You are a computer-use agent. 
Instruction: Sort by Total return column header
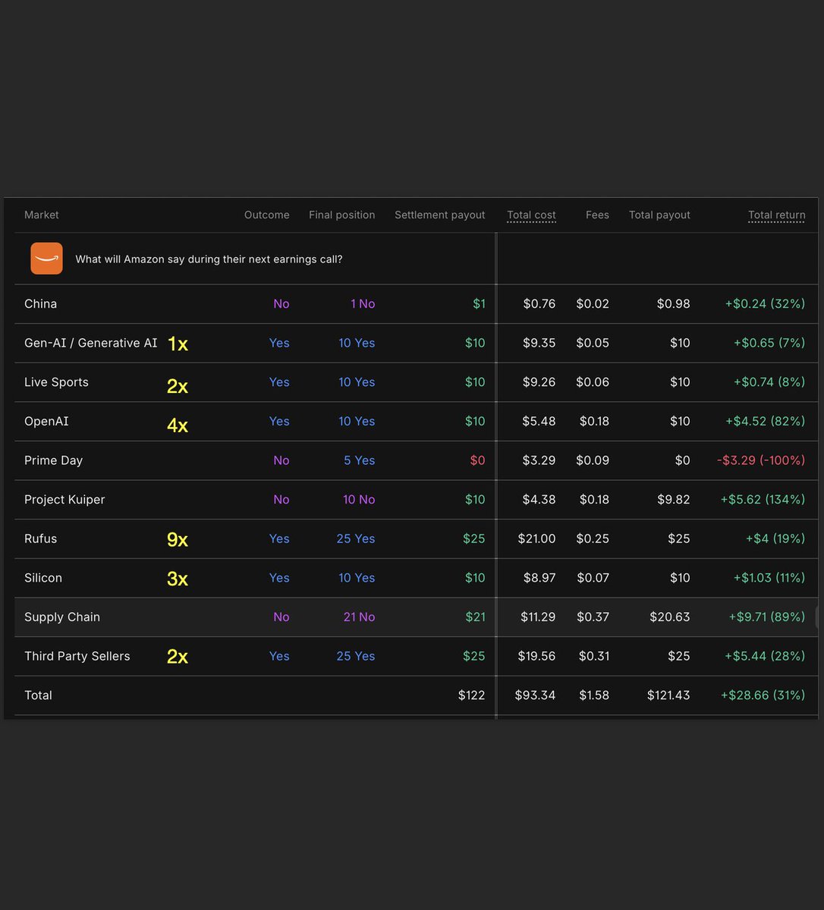pyautogui.click(x=776, y=215)
